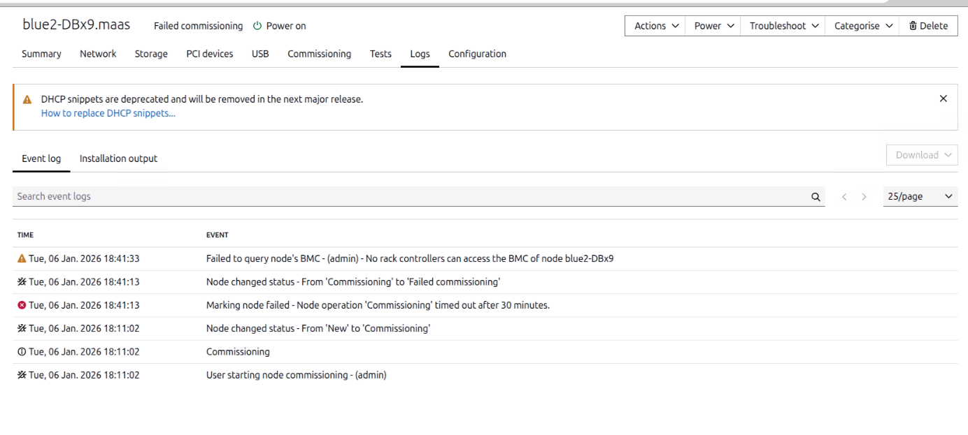Click warning icon beside BMC query event
This screenshot has height=435, width=968.
22,259
